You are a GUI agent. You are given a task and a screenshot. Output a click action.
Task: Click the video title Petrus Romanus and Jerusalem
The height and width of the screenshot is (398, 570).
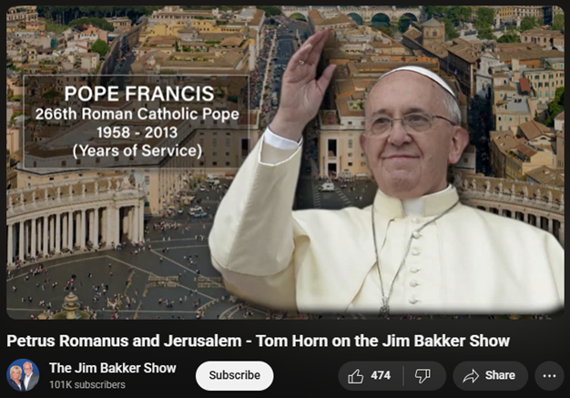tap(258, 341)
